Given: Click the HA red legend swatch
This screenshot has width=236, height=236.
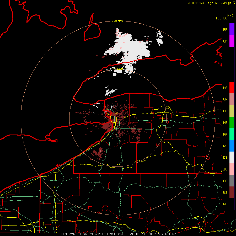Looking at the screenshot, I should [232, 88].
